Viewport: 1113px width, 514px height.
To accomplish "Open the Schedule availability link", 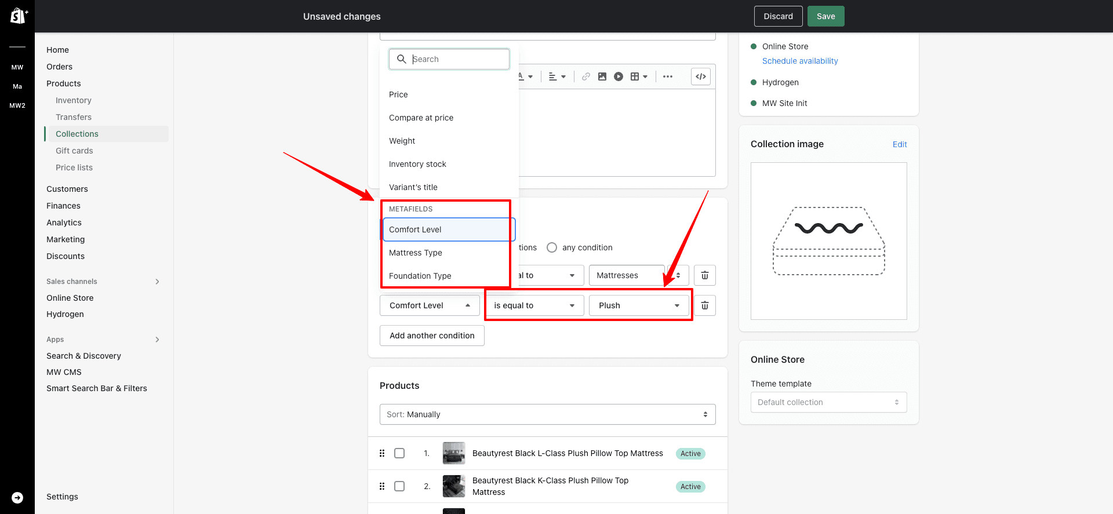I will [800, 61].
